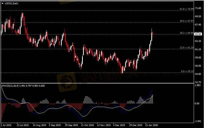Click the 21 Jan 2026 date label

coord(152,125)
